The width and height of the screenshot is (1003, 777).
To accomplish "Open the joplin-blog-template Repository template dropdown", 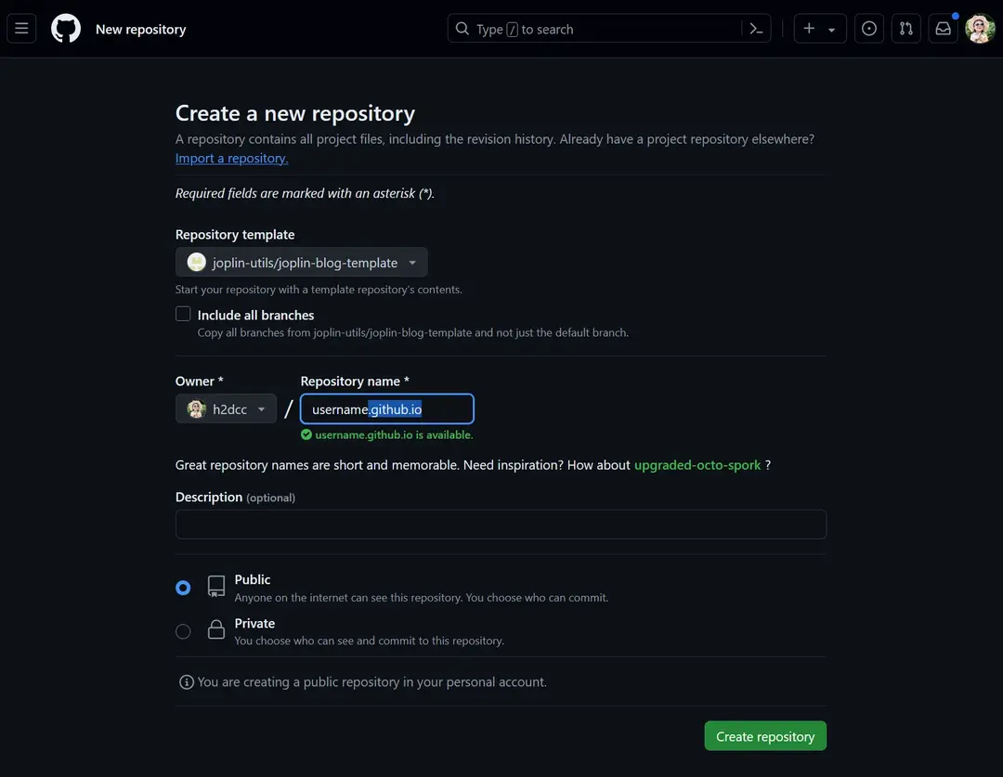I will [x=301, y=262].
